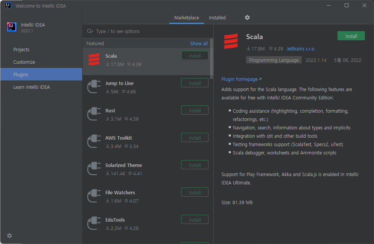374x244 pixels.
Task: Click the File Watchers plugin icon
Action: 94,196
